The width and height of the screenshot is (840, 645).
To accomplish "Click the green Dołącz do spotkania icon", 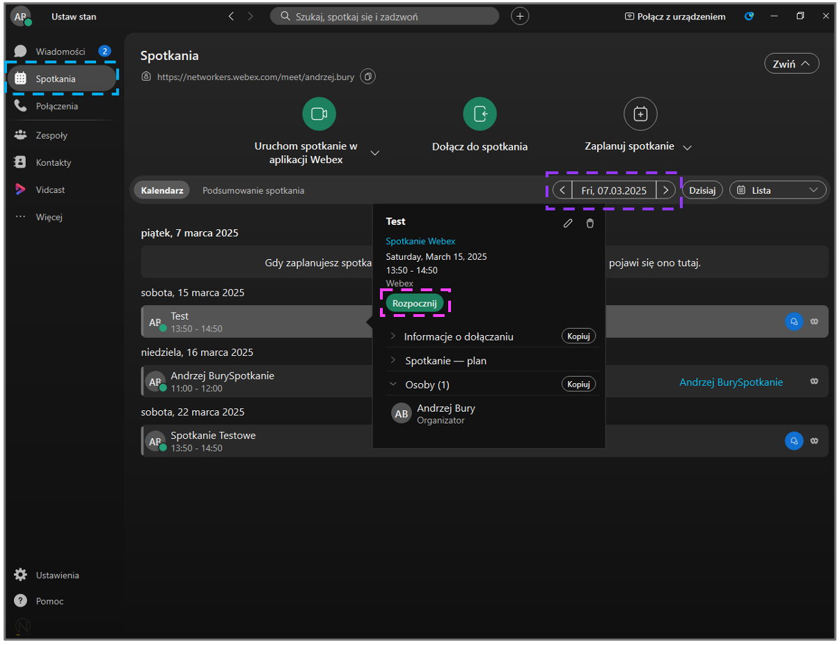I will pyautogui.click(x=480, y=114).
